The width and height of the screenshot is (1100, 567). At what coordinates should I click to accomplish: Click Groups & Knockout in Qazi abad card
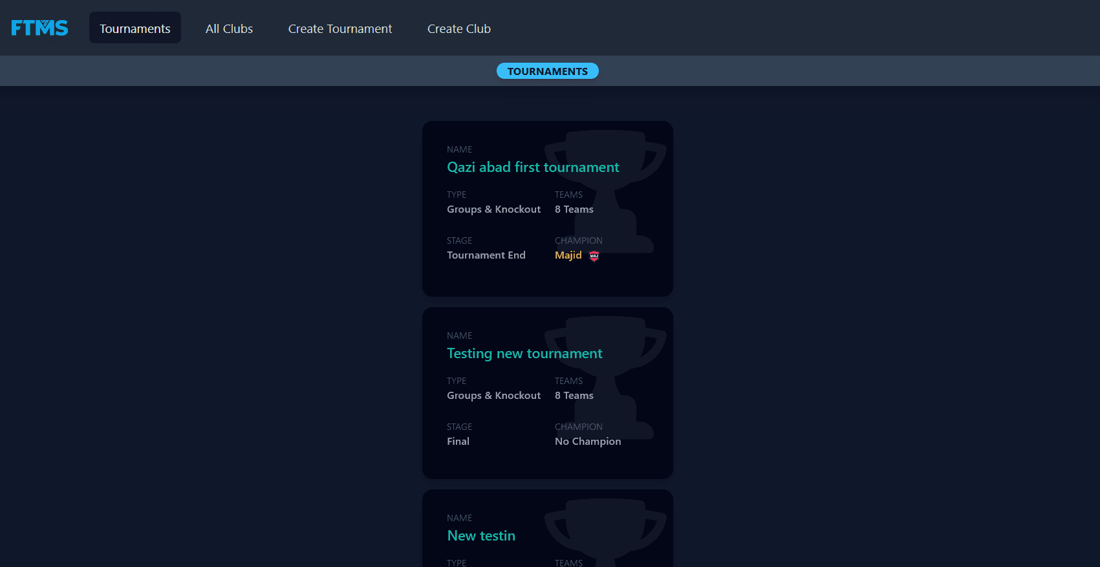(x=493, y=209)
